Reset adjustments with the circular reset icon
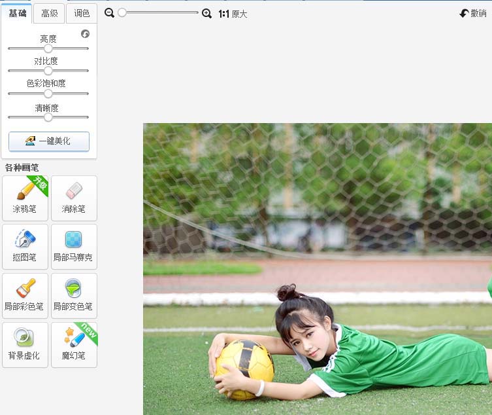The image size is (492, 415). point(85,33)
